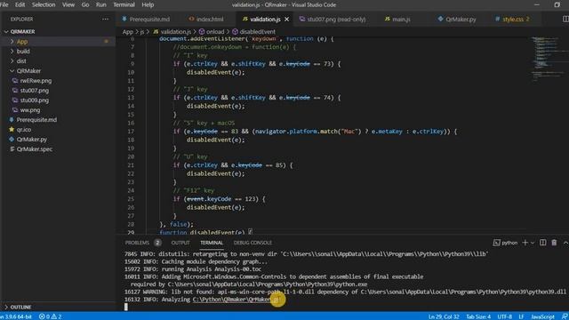Open the File menu
This screenshot has width=569, height=320.
[4, 4]
